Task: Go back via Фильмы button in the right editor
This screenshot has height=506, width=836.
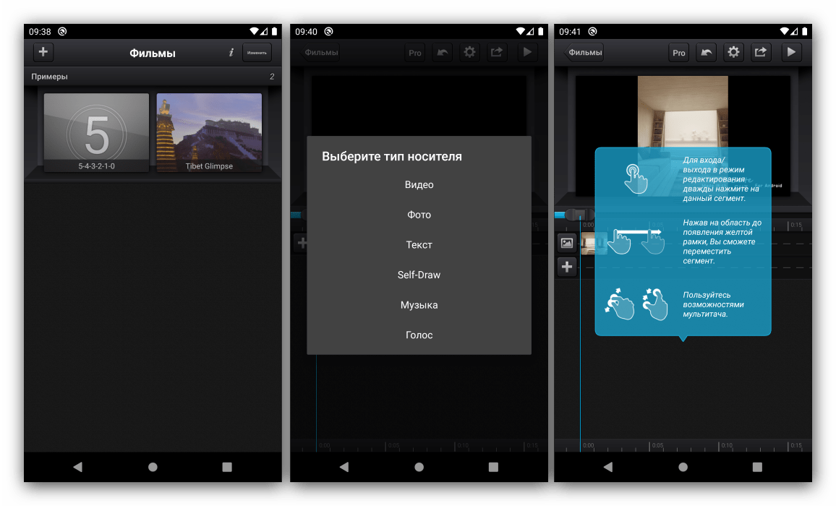Action: [x=584, y=53]
